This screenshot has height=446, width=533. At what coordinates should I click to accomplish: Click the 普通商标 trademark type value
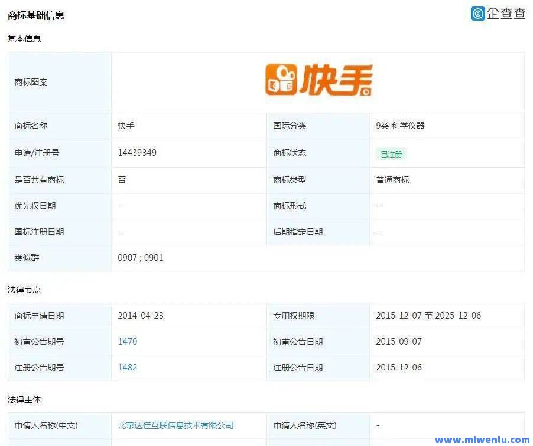click(392, 180)
